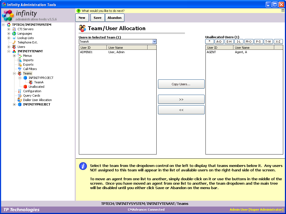Filter unallocated users by X-Z
The width and height of the screenshot is (286, 214).
[x=278, y=42]
